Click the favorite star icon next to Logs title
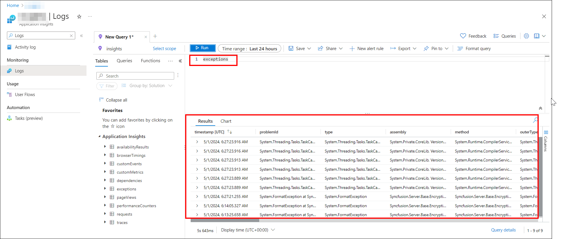The height and width of the screenshot is (239, 565). pyautogui.click(x=79, y=16)
